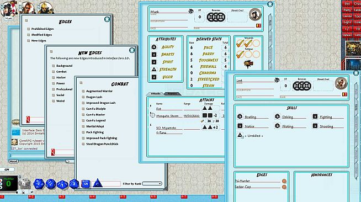Open the Calendar sidebar button
Viewport: 361px width, 202px height.
pyautogui.click(x=347, y=17)
